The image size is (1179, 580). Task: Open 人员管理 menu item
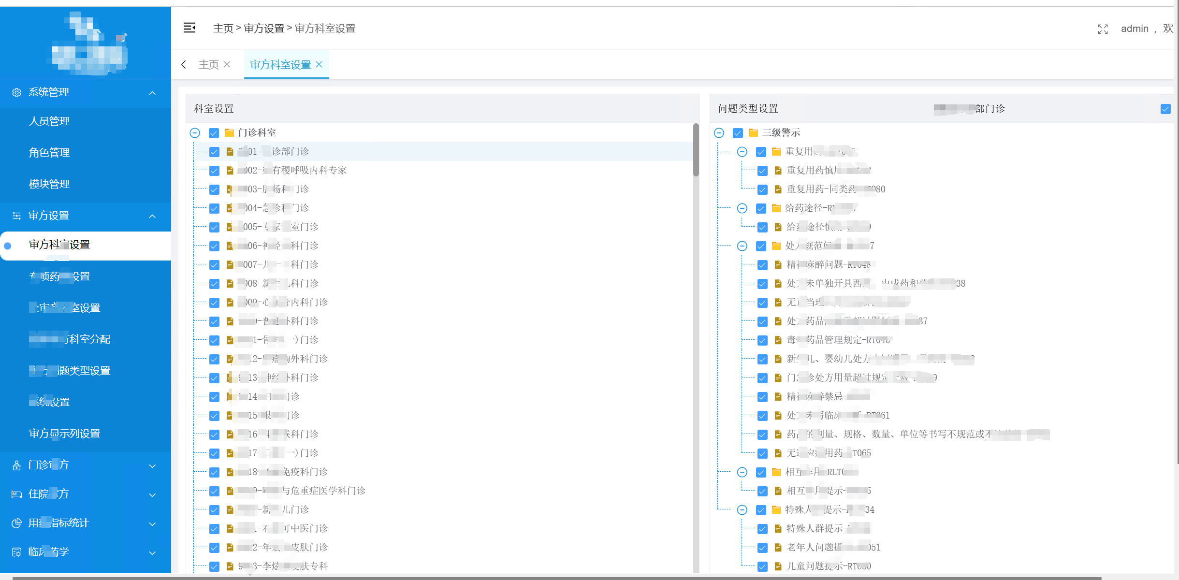pos(49,121)
